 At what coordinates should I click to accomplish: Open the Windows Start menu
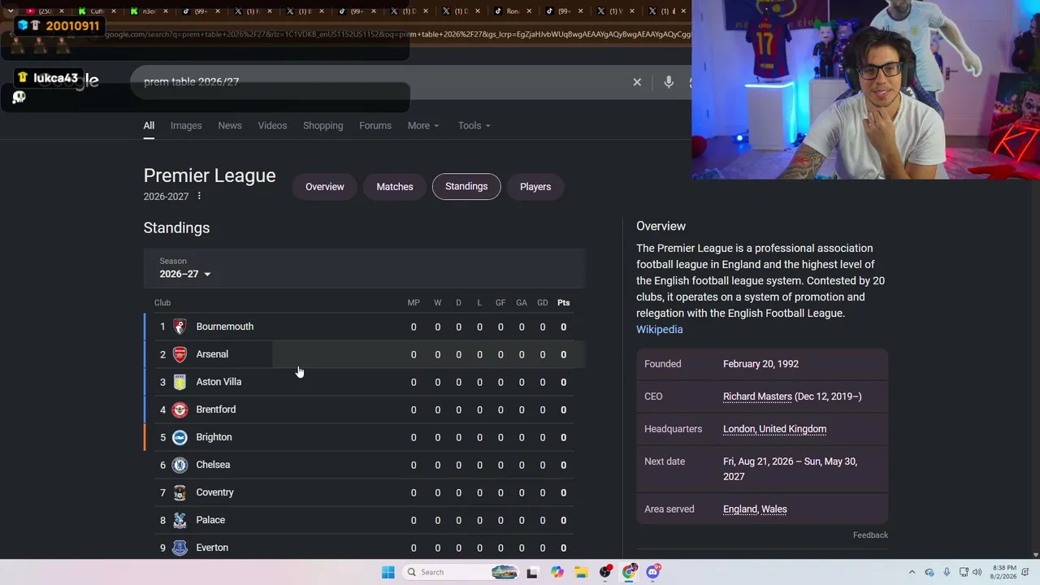click(x=388, y=572)
